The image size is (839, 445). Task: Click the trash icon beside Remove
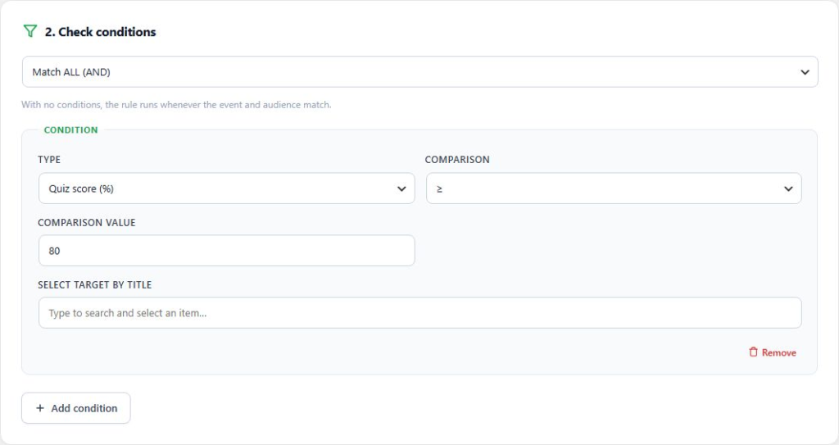tap(754, 352)
